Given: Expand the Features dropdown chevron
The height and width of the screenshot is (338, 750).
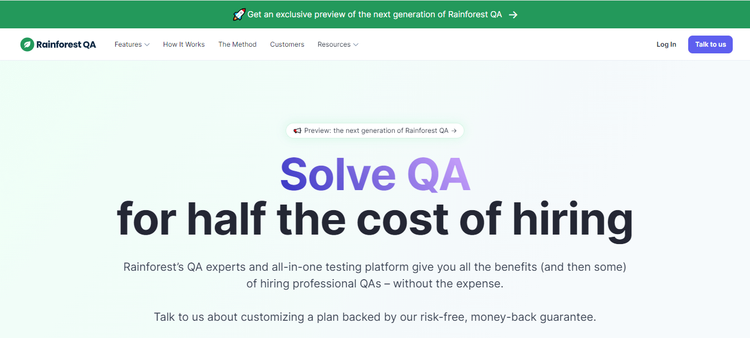Looking at the screenshot, I should tap(148, 44).
